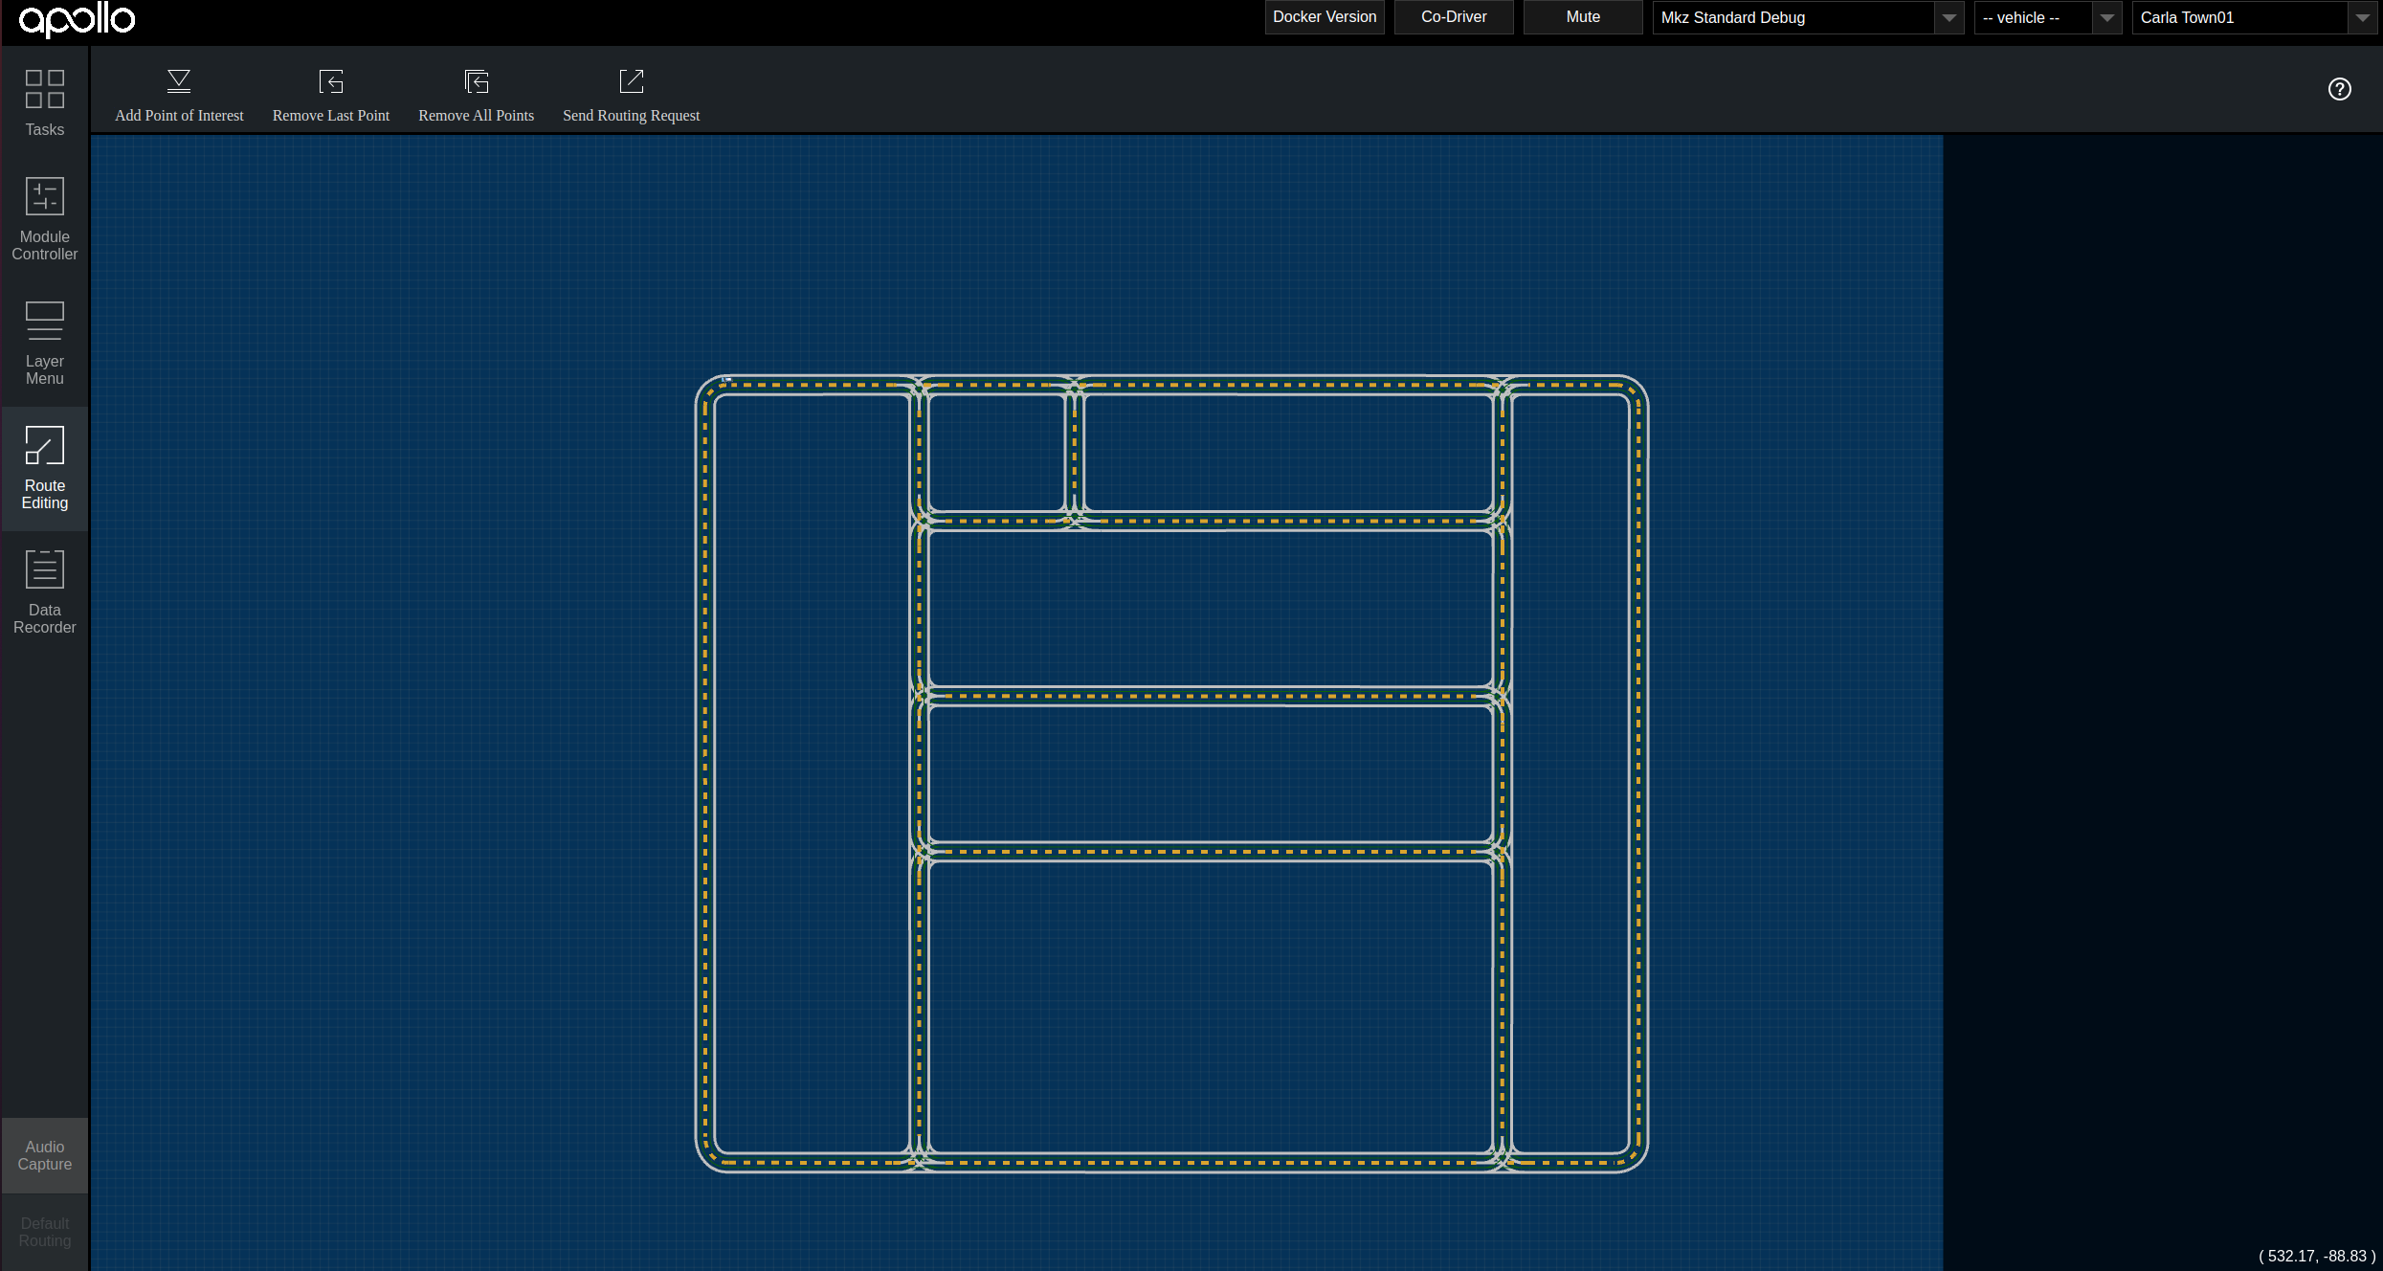
Task: Click the Audio Capture button
Action: [x=44, y=1154]
